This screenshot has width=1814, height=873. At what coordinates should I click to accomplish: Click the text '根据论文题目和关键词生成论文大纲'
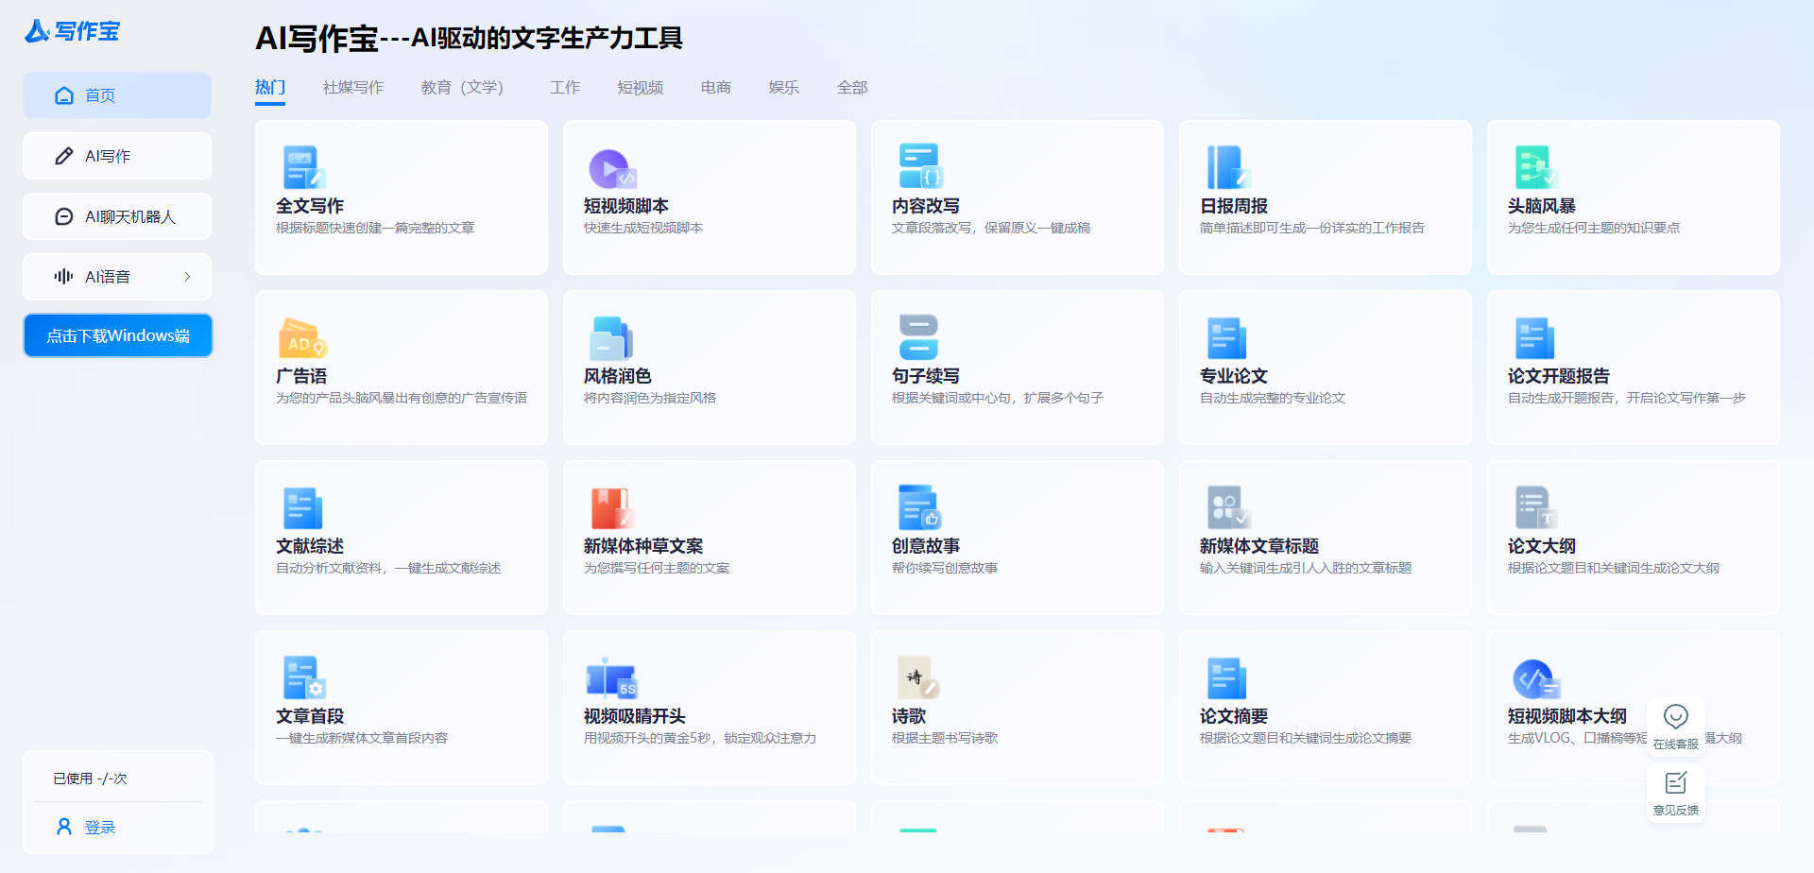coord(1614,568)
